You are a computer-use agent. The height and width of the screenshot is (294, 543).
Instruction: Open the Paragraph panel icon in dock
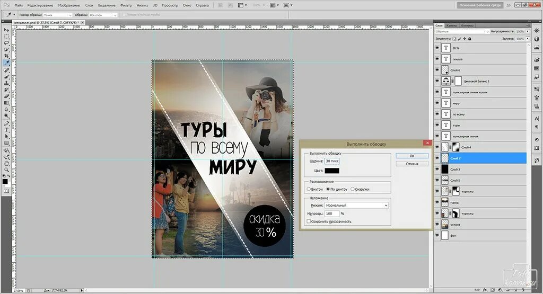tap(537, 127)
